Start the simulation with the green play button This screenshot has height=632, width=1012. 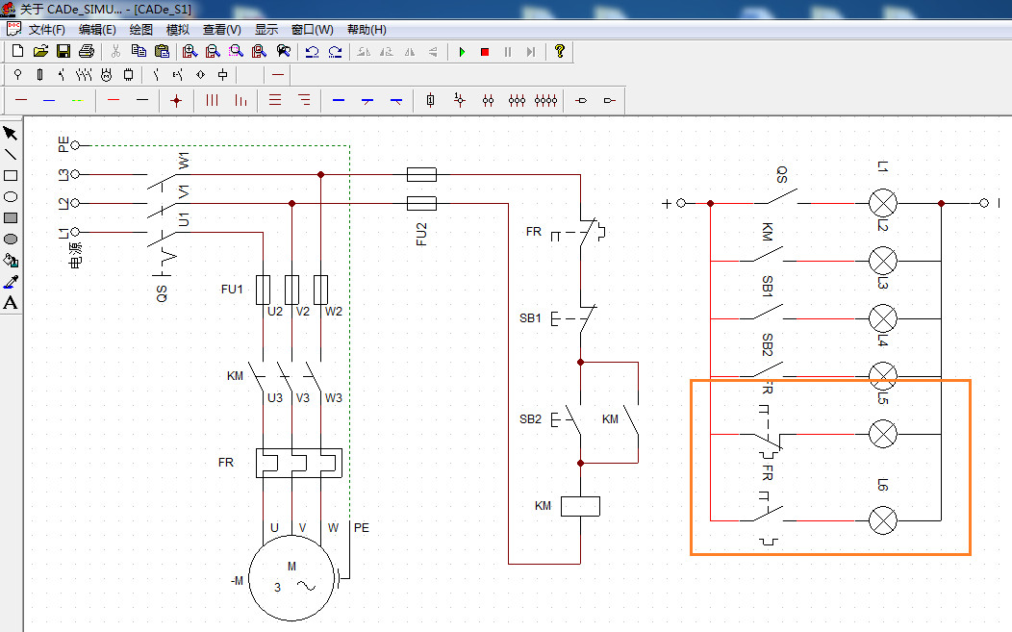click(x=463, y=51)
